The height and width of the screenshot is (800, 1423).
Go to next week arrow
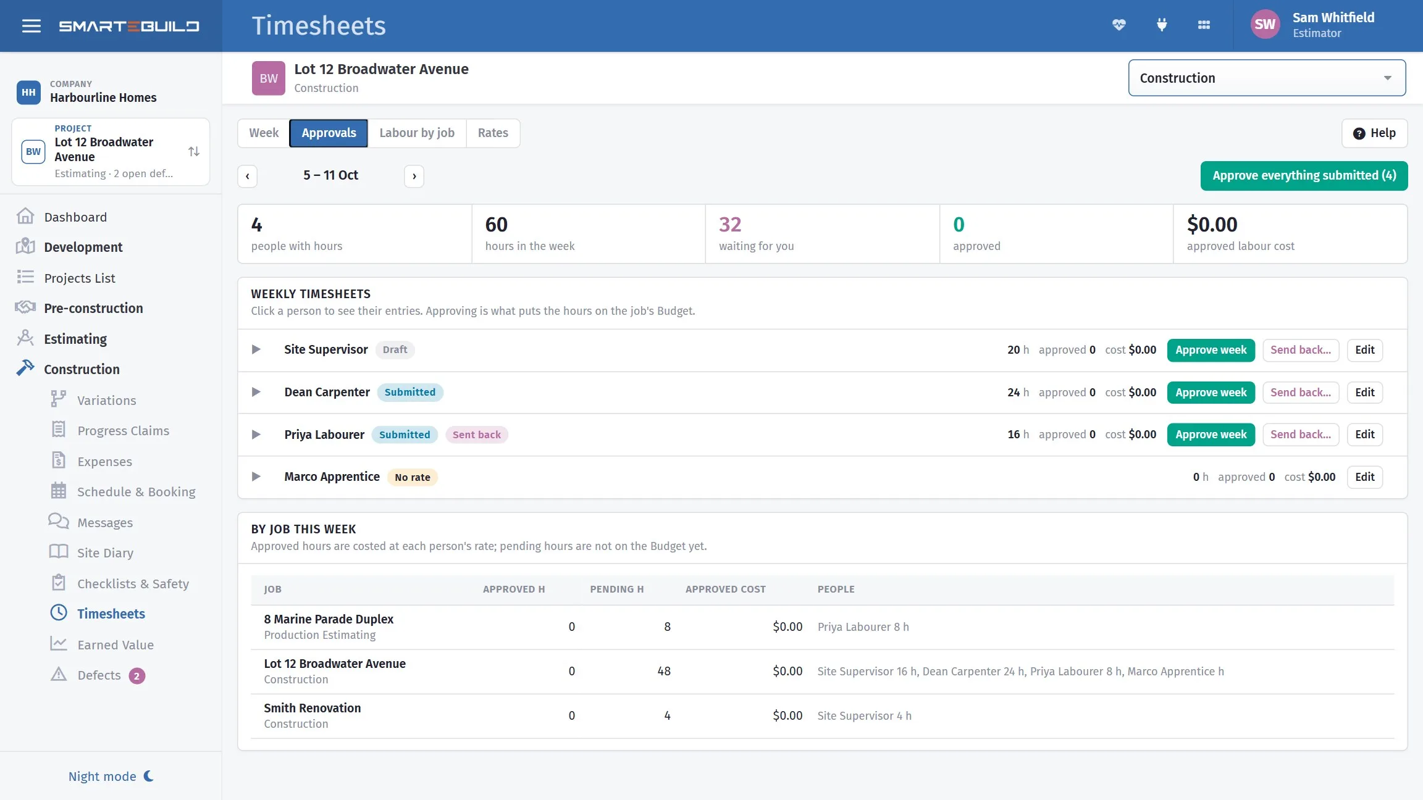pos(414,176)
